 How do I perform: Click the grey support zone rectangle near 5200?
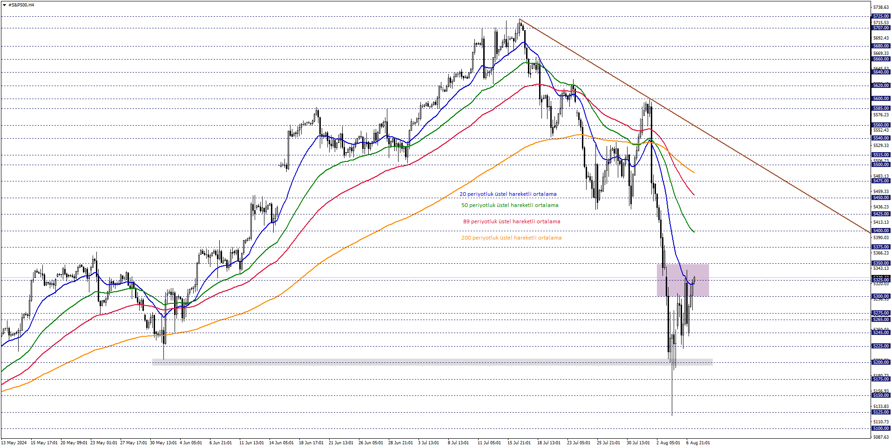[432, 362]
